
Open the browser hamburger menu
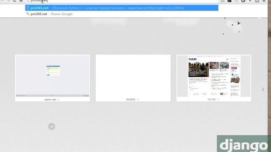point(264,1)
